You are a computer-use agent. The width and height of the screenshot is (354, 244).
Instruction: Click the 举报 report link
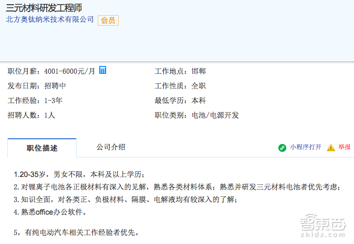[345, 147]
